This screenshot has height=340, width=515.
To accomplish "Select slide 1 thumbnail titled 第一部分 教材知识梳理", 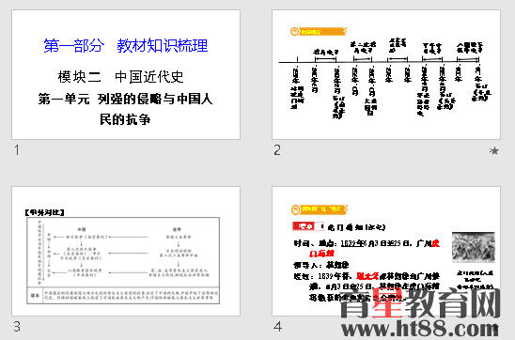I will (x=126, y=74).
